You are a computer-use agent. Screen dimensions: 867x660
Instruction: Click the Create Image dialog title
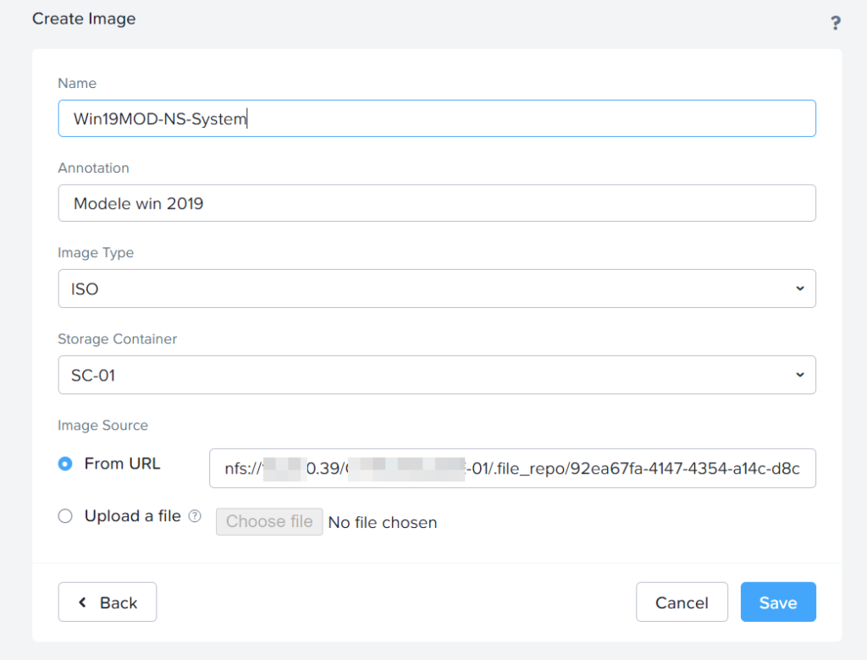click(84, 19)
